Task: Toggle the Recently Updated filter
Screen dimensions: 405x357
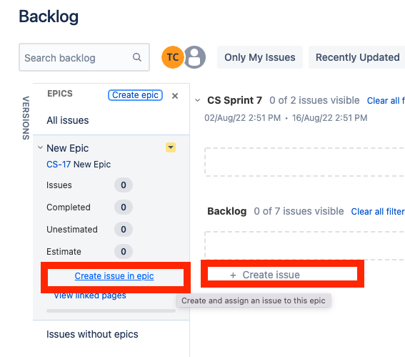Action: pos(357,57)
